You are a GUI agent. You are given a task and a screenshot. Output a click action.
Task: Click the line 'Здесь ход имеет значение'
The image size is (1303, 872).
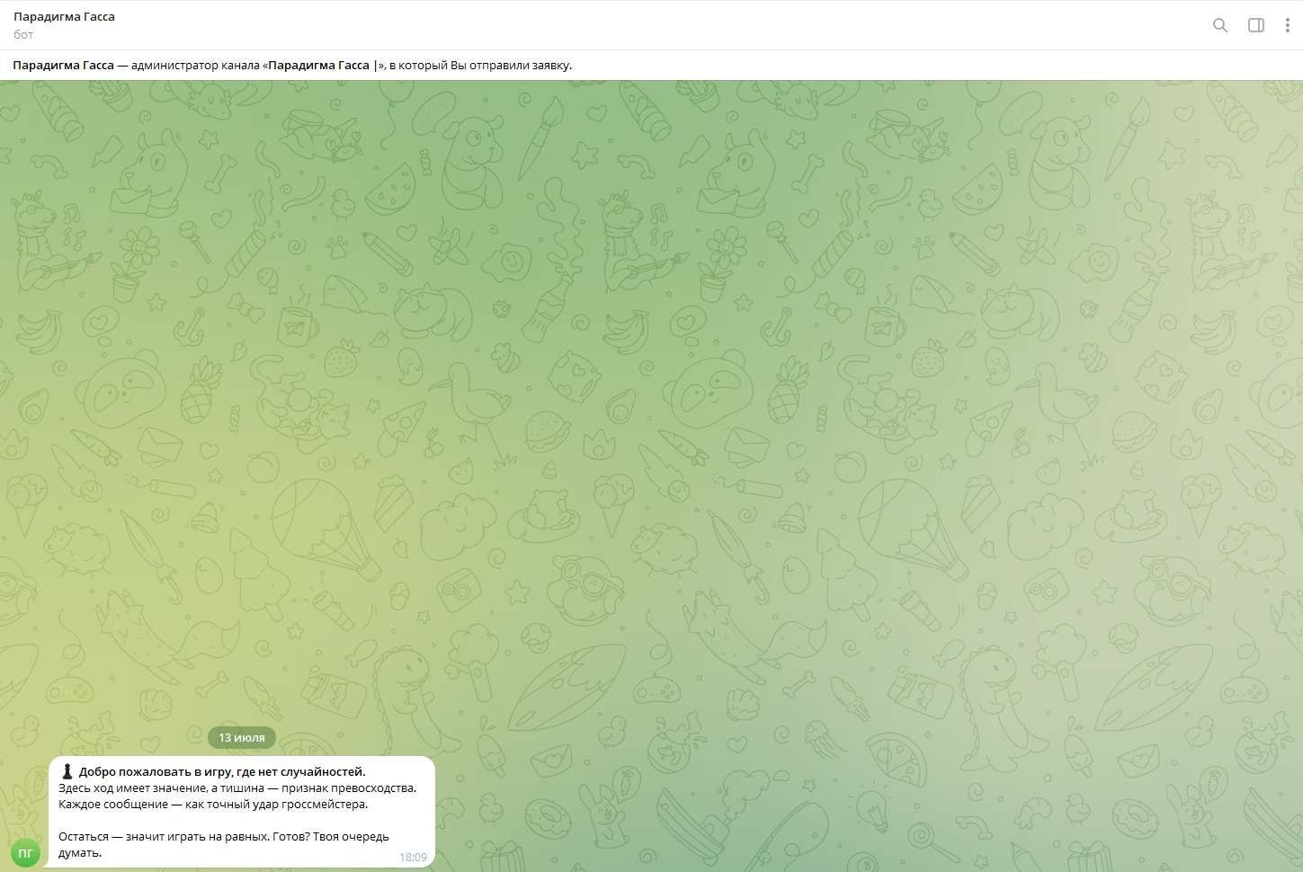(x=237, y=788)
